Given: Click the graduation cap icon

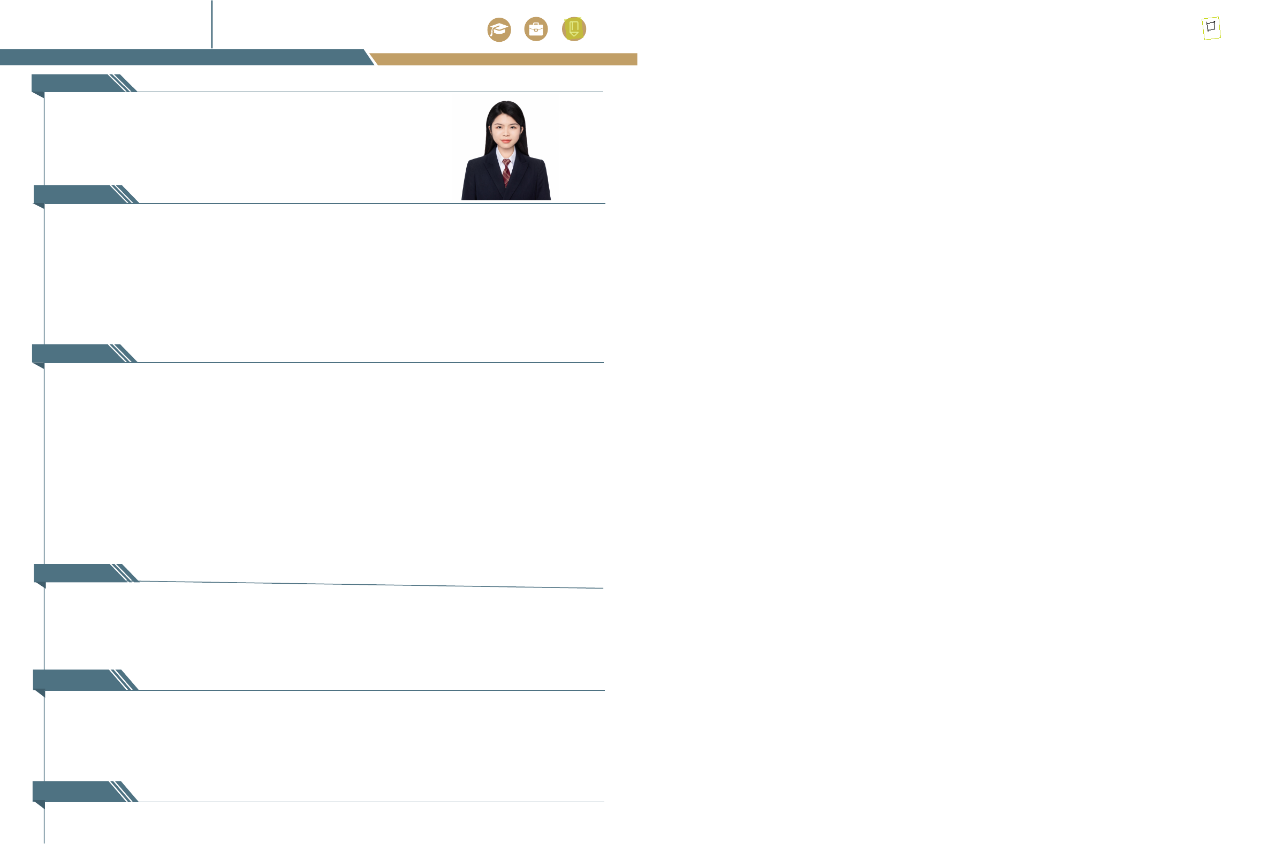Looking at the screenshot, I should (499, 29).
